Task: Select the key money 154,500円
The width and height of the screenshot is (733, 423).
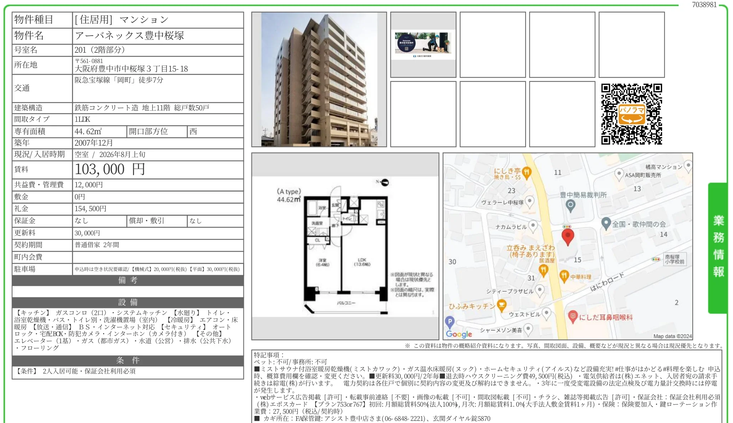Action: tap(91, 209)
